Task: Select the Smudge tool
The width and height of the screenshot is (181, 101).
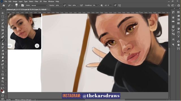Action: (x=3, y=58)
